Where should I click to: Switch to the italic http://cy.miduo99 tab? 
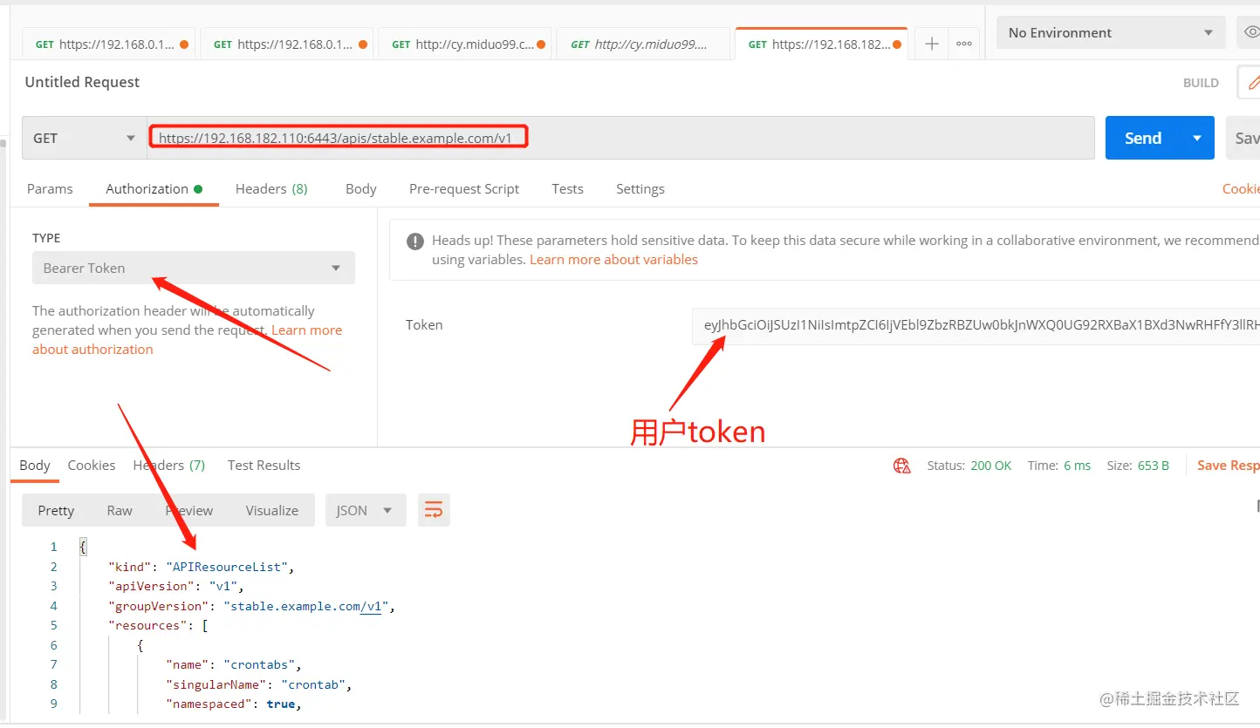pos(642,44)
